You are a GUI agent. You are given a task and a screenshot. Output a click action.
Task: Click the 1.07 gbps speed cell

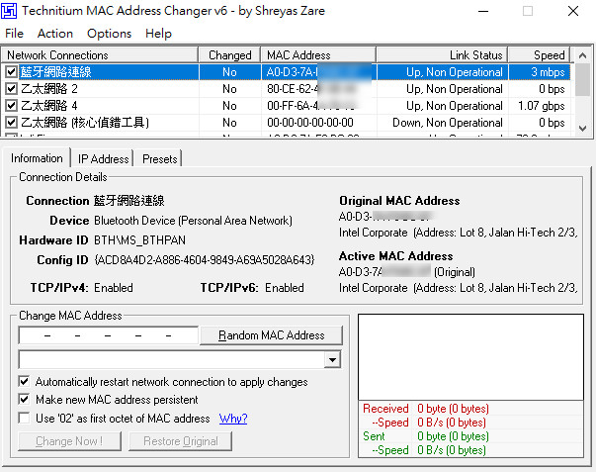542,106
